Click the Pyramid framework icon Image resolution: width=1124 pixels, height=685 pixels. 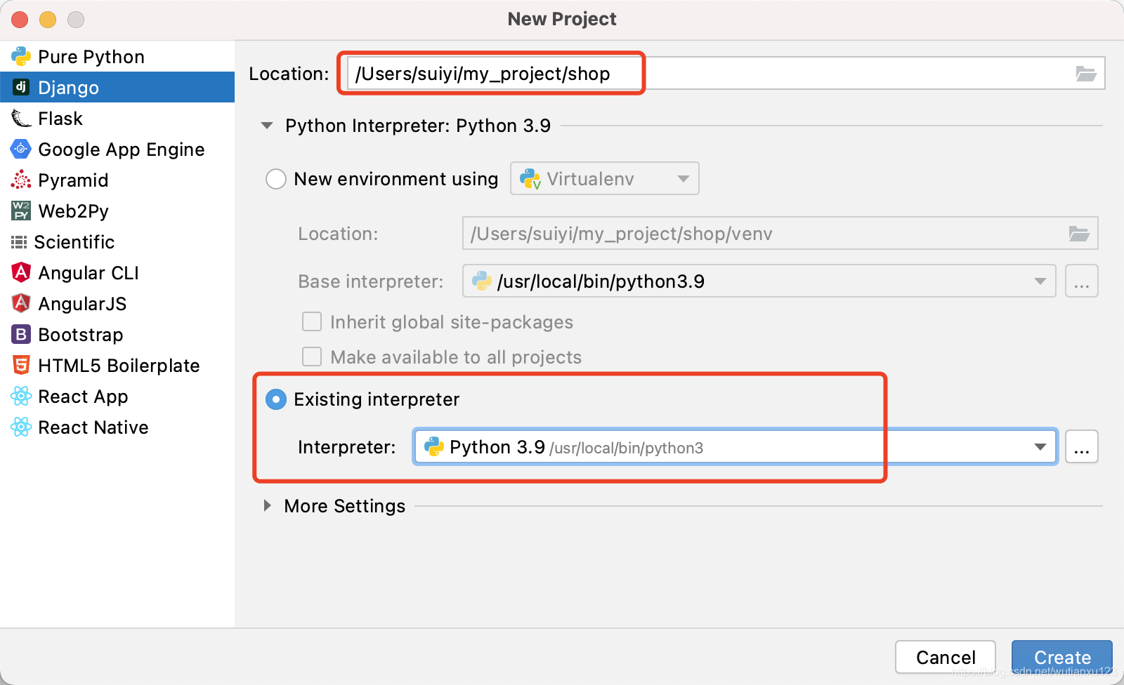coord(21,180)
